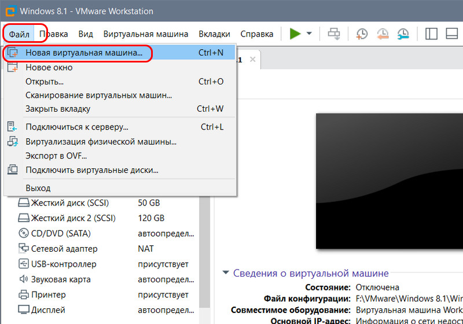Click the CD/DVD disc icon

click(x=24, y=233)
